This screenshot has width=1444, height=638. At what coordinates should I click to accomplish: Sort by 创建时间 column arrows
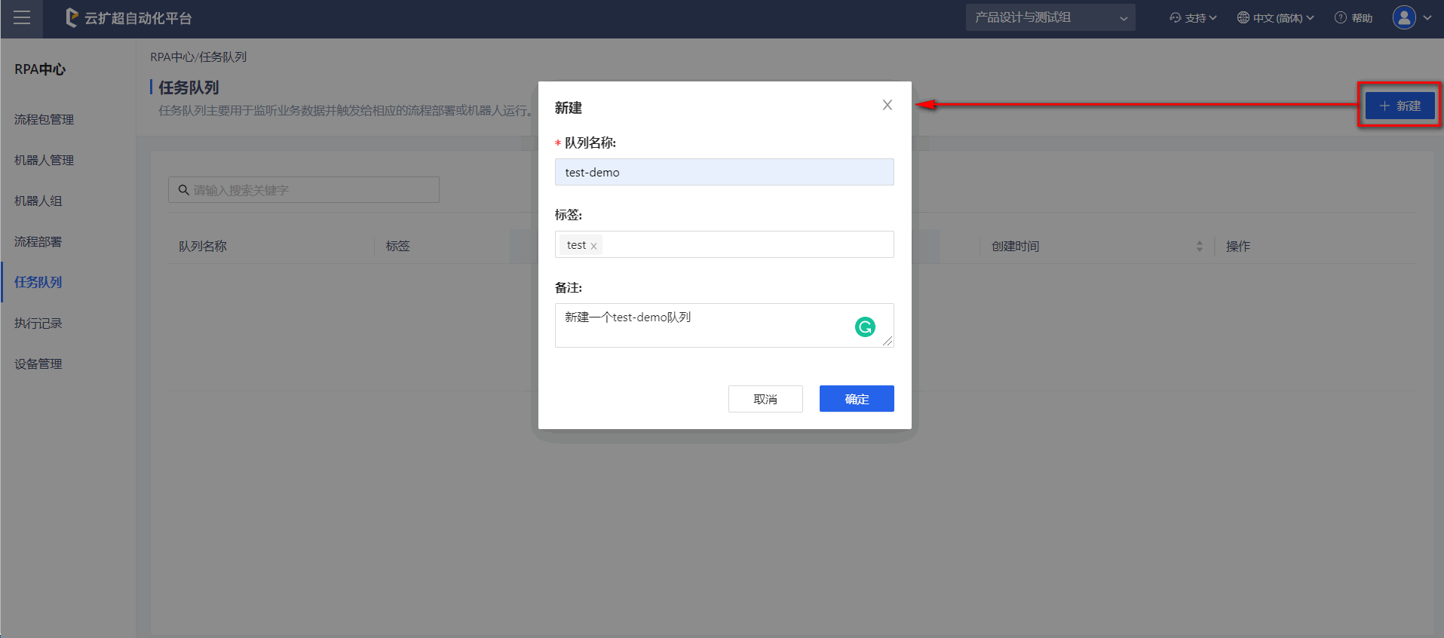tap(1200, 247)
